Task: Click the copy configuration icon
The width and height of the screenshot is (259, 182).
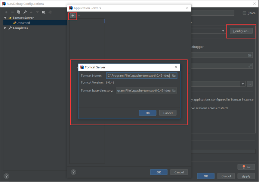Action: (x=19, y=12)
